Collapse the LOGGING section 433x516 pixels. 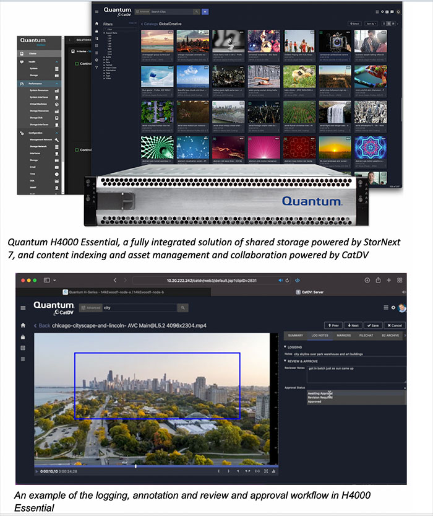click(x=285, y=347)
